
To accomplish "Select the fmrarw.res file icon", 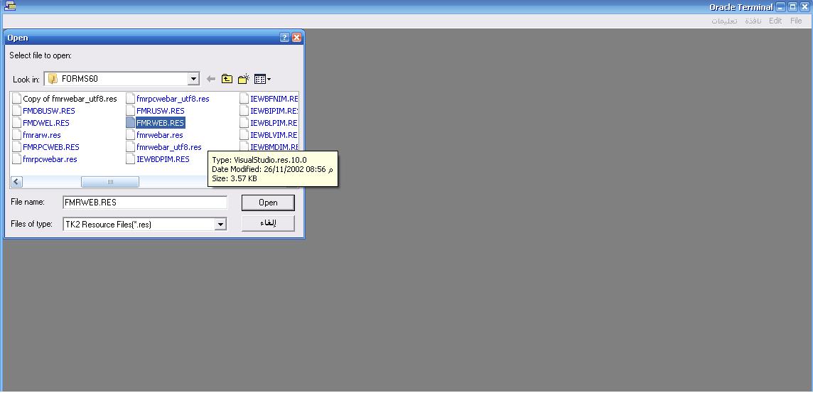I will [x=17, y=135].
